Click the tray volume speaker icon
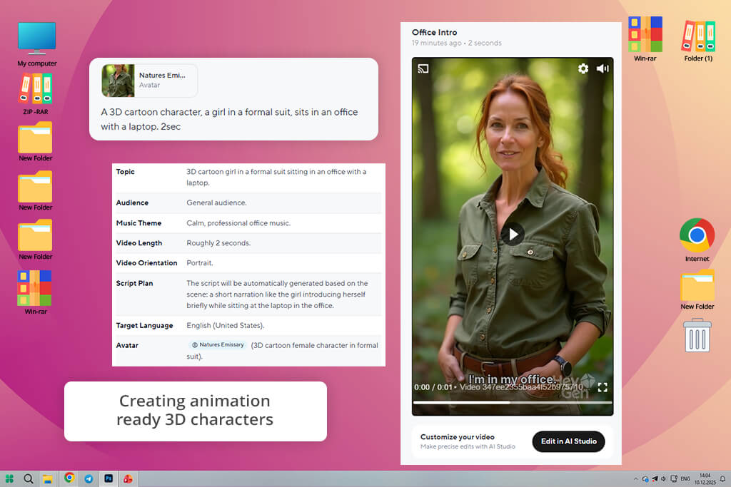 pyautogui.click(x=663, y=478)
